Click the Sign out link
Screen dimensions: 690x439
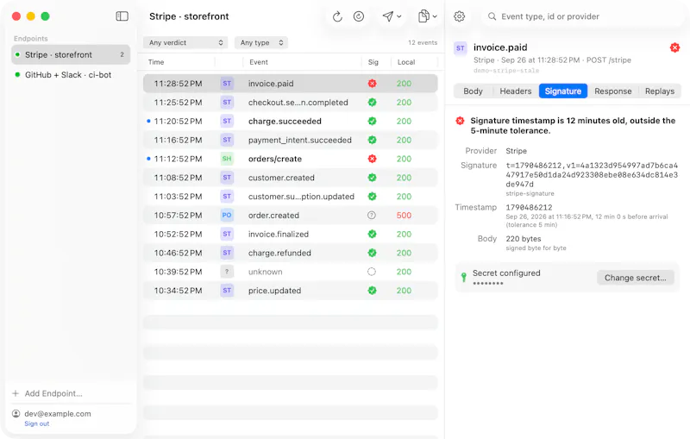[x=36, y=423]
